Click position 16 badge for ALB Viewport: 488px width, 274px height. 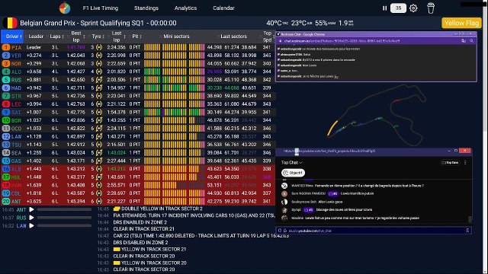5,169
